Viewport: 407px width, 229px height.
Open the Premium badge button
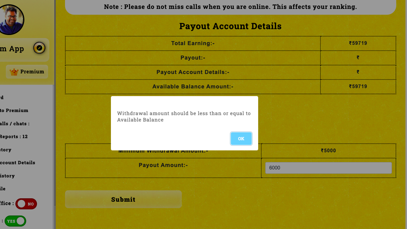(27, 72)
